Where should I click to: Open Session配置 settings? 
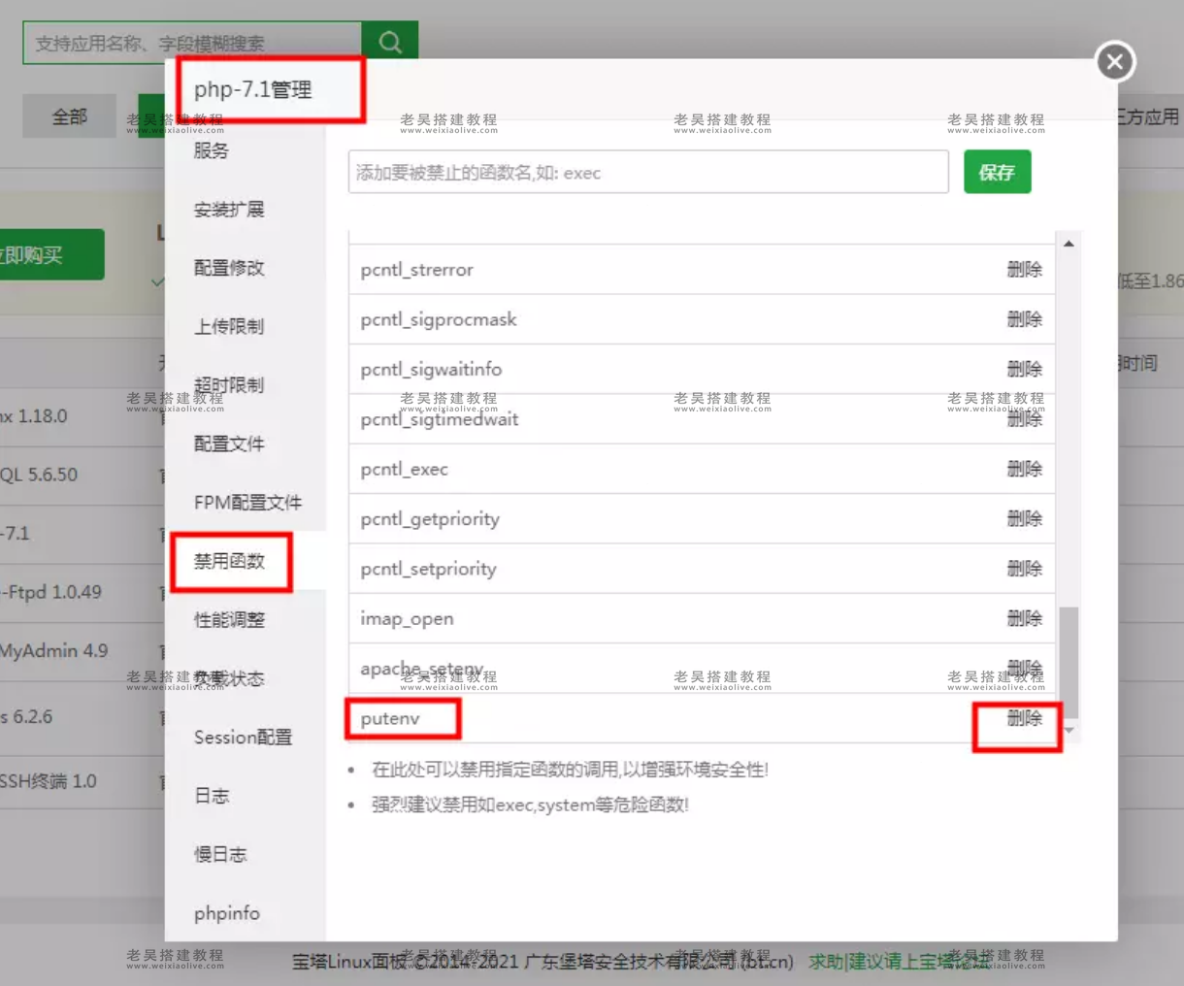tap(243, 738)
